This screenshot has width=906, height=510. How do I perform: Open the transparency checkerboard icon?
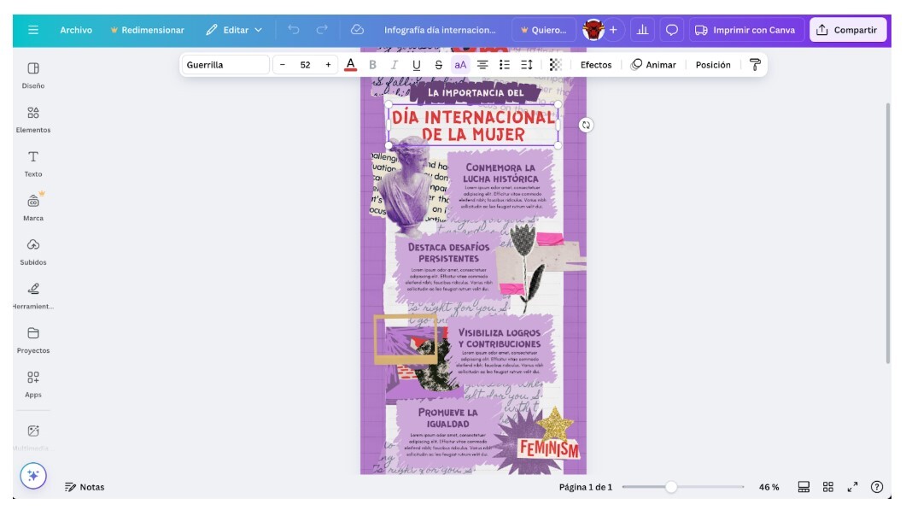point(555,65)
